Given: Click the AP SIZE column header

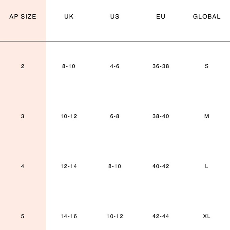Looking at the screenshot, I should [23, 17].
